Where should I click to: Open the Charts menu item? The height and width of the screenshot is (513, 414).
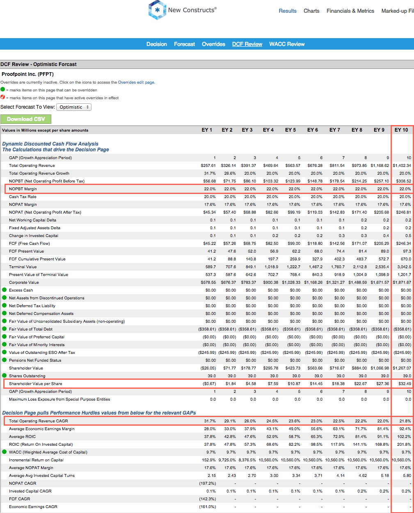point(311,11)
